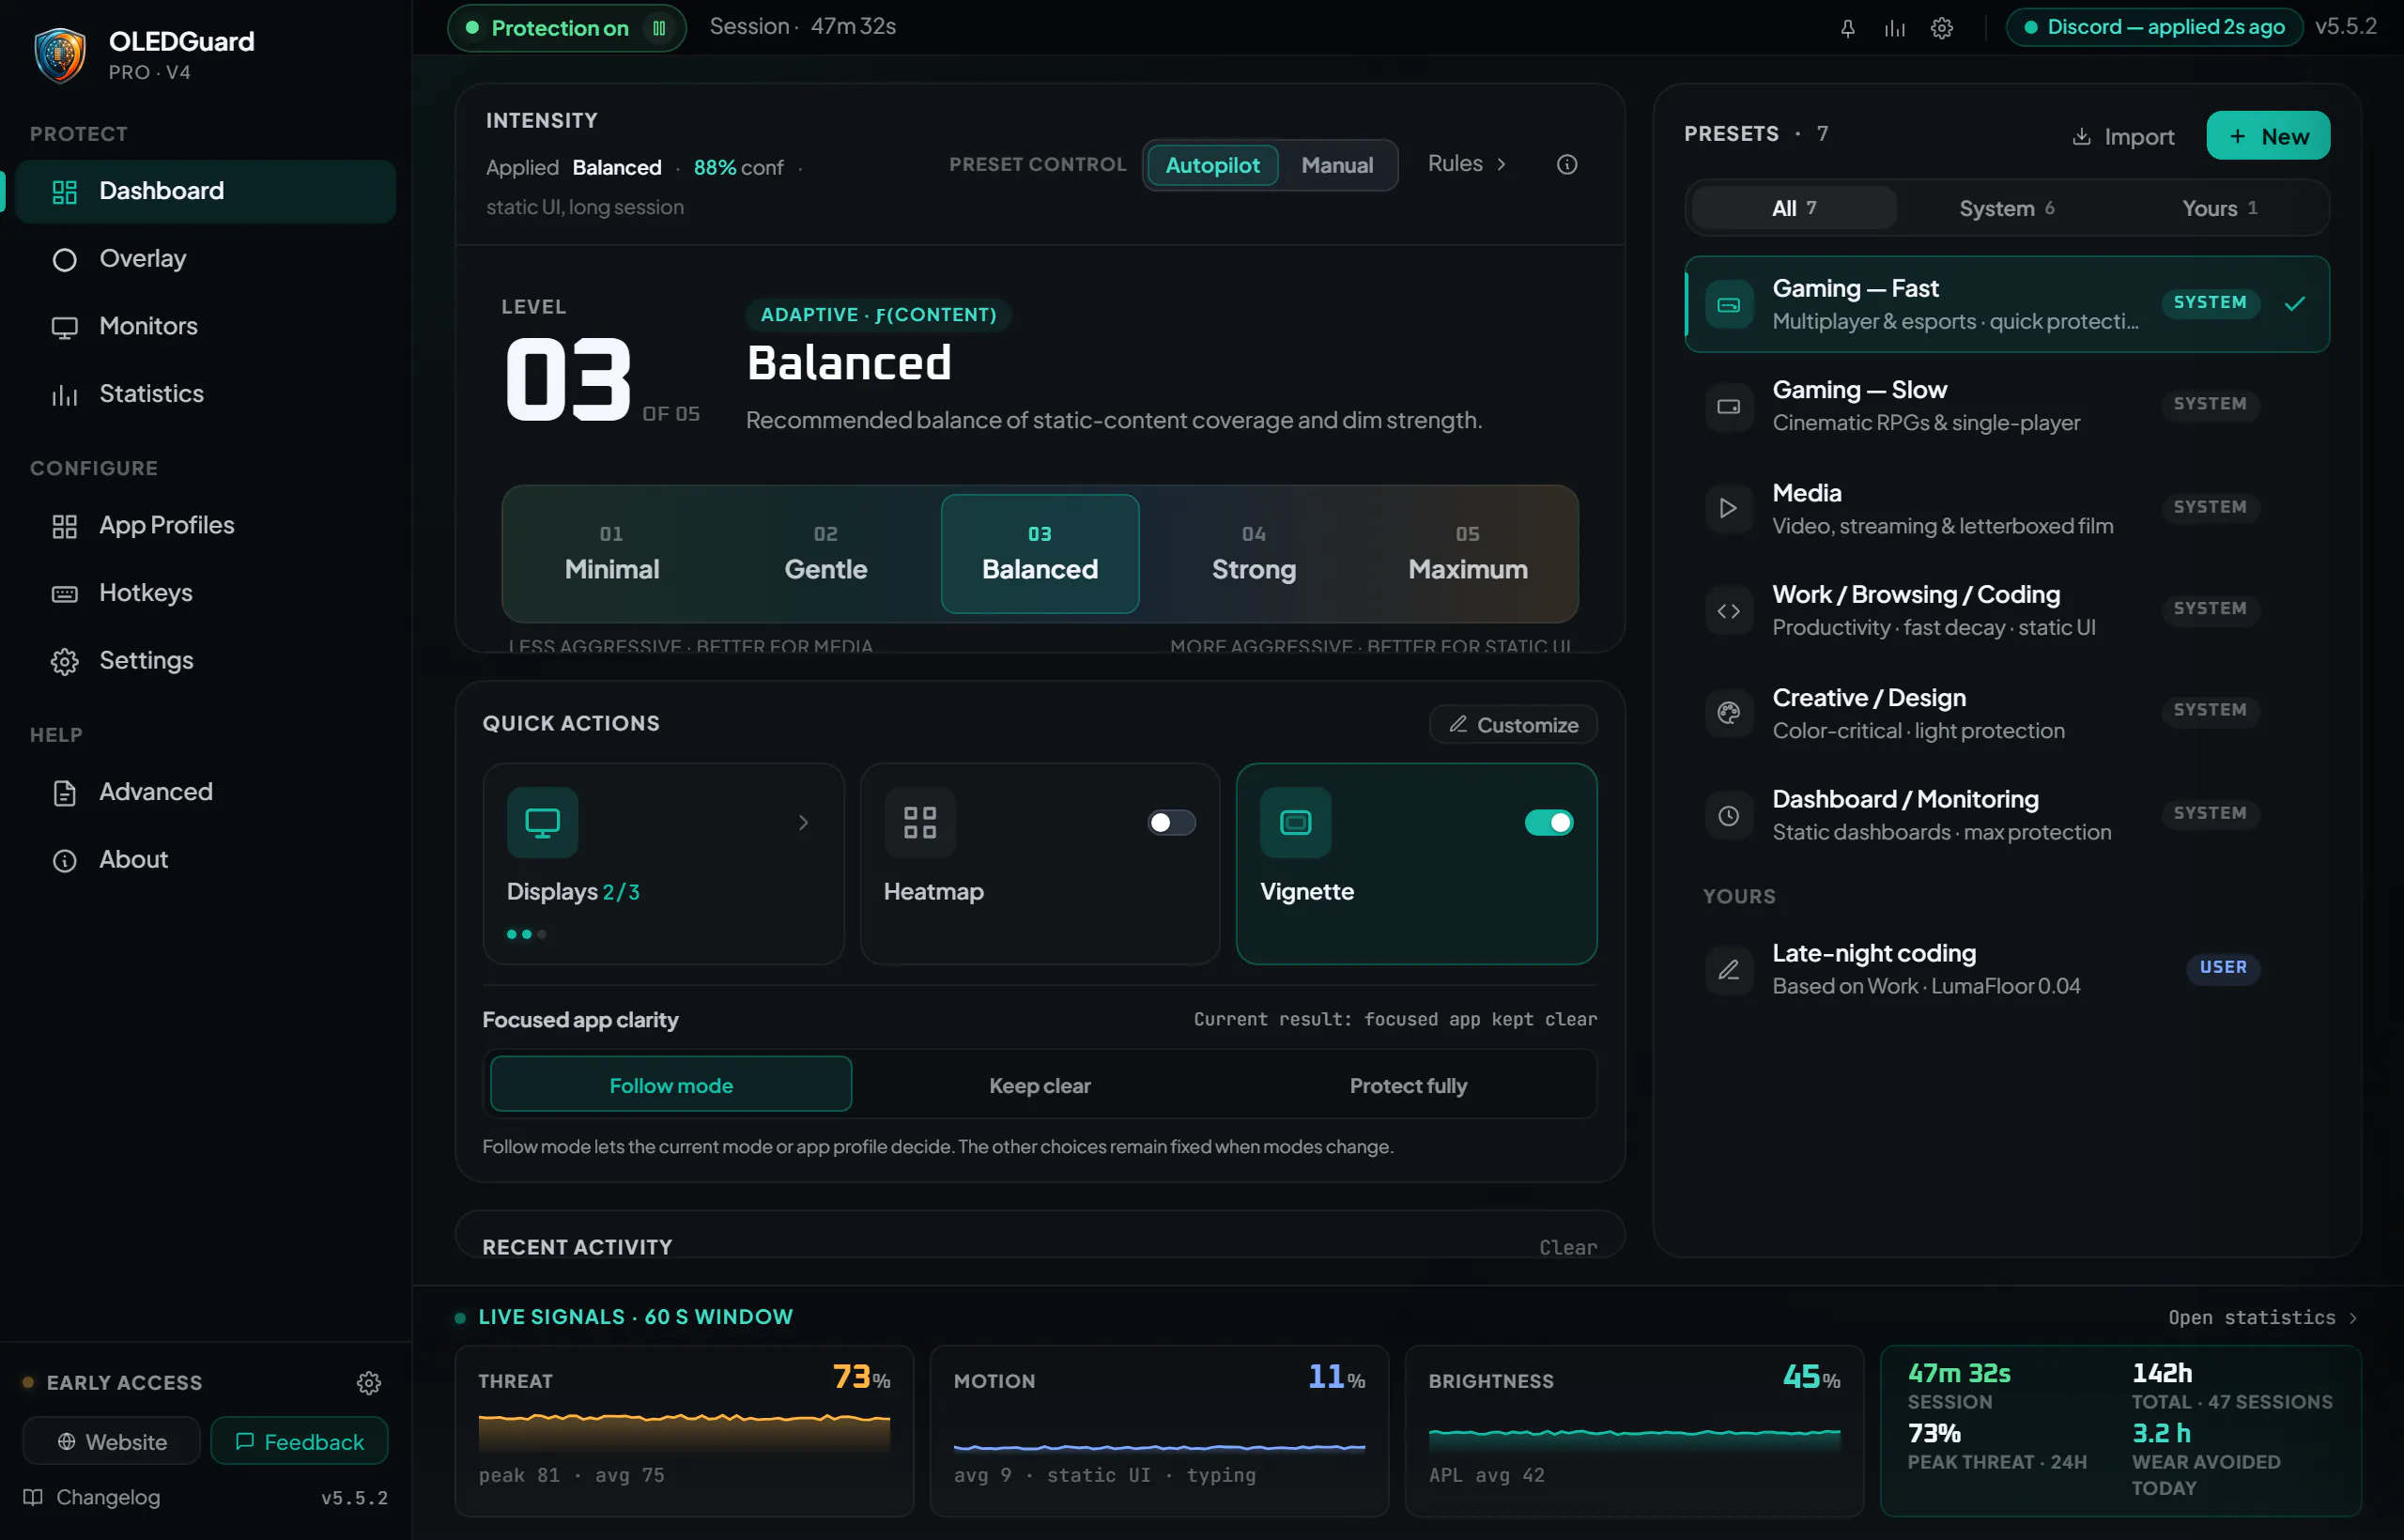Image resolution: width=2404 pixels, height=1540 pixels.
Task: Select the Late-night coding preset row
Action: 2006,969
